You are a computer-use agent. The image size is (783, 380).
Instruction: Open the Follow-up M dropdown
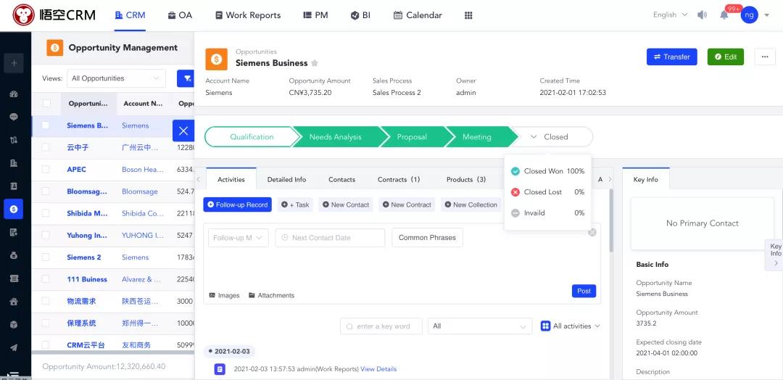pyautogui.click(x=239, y=238)
